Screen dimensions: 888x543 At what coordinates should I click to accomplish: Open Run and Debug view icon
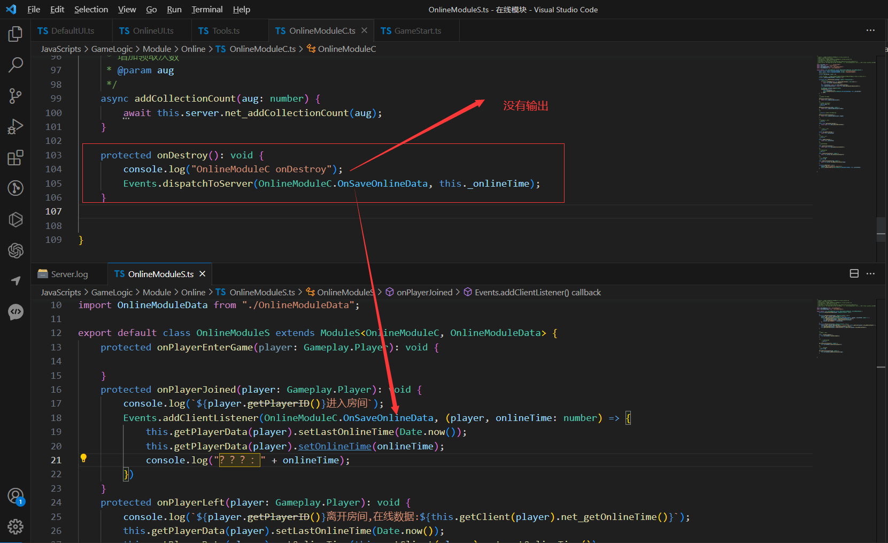(16, 127)
